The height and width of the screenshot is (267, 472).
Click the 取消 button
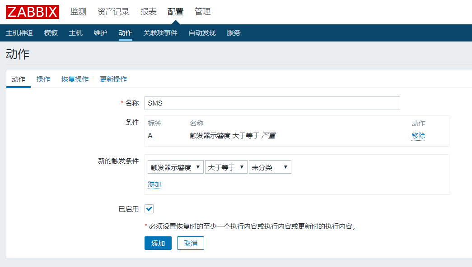click(191, 243)
